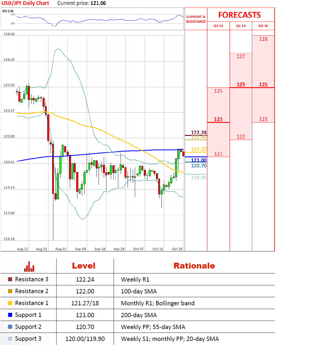Click the 119.14 price axis label
The width and height of the screenshot is (334, 345).
pyautogui.click(x=9, y=188)
